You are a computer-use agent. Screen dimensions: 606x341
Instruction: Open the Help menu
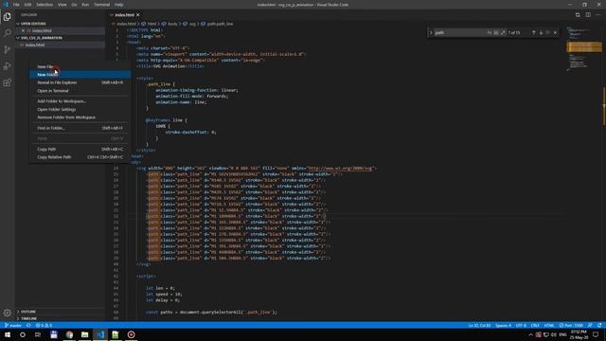click(x=118, y=5)
